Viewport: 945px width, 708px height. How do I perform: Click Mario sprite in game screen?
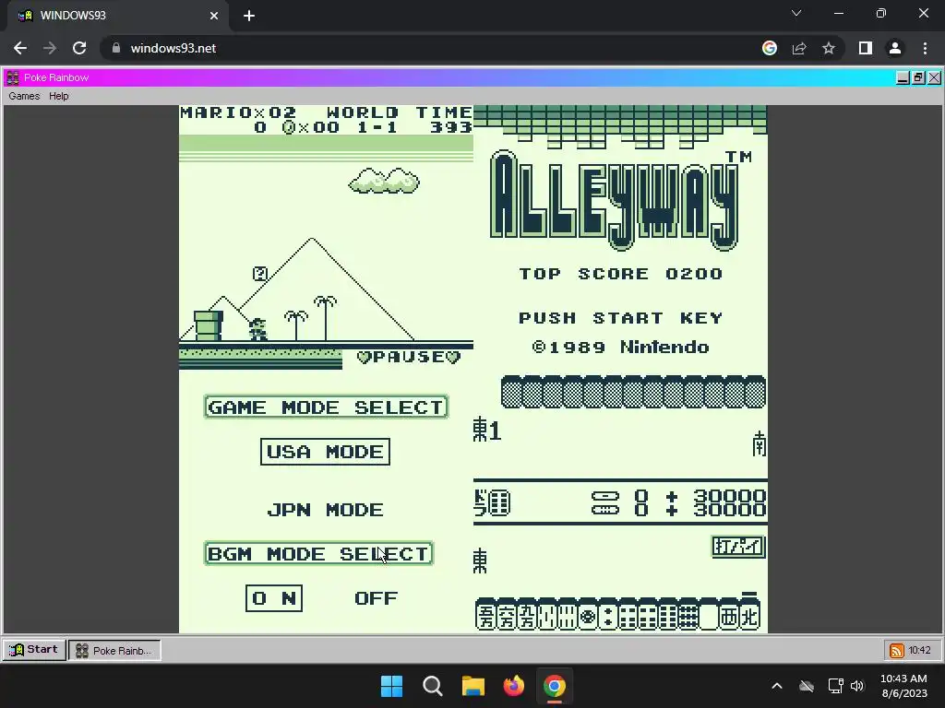tap(258, 329)
